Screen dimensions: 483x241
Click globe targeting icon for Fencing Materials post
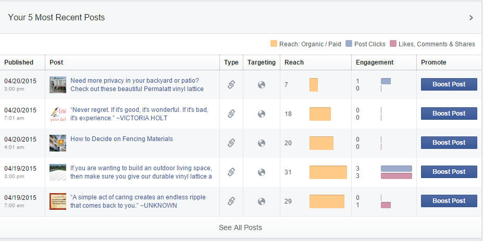coord(262,143)
